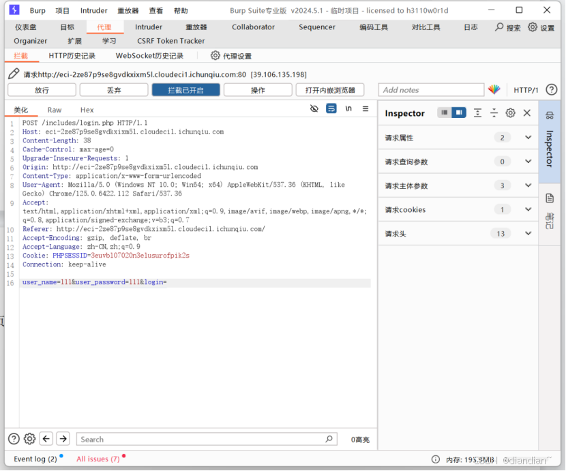Click the bottom help question mark icon

14,438
